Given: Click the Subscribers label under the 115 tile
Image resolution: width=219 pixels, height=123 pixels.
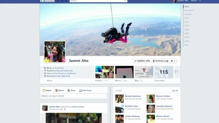Looking at the screenshot, I should (x=160, y=81).
